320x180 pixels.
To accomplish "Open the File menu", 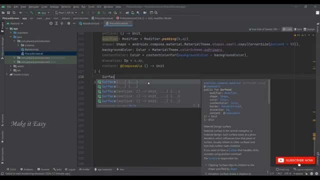I will pyautogui.click(x=9, y=6).
